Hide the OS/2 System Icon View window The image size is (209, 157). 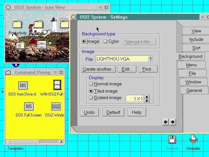coord(100,7)
